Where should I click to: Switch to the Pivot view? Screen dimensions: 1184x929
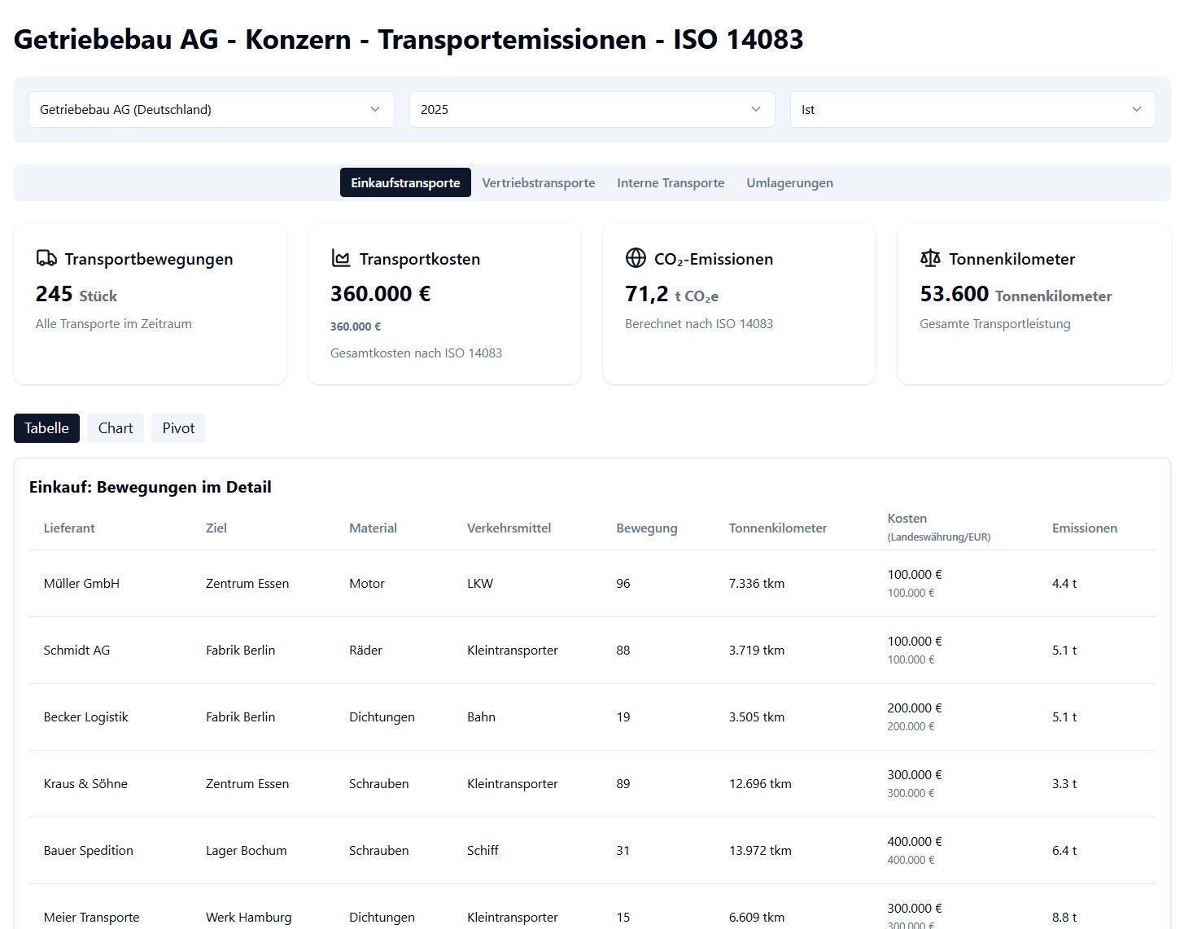pyautogui.click(x=178, y=428)
